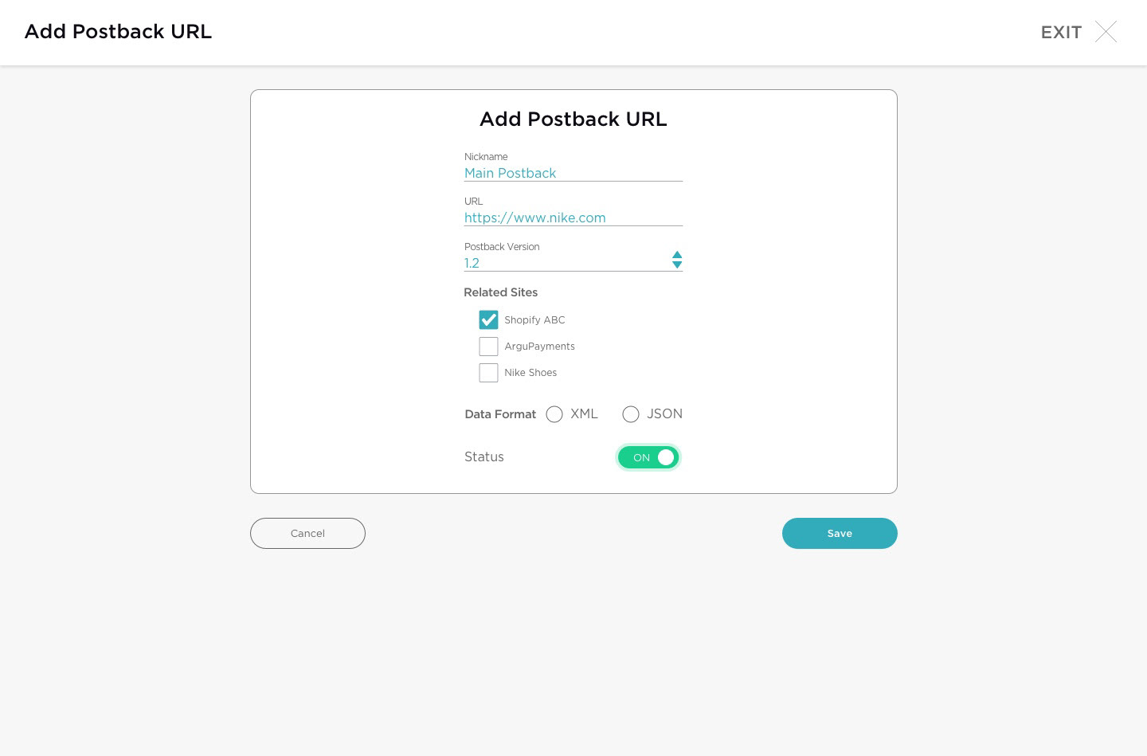Turn off the Status toggle
Screen dimensions: 1147x756
point(648,457)
